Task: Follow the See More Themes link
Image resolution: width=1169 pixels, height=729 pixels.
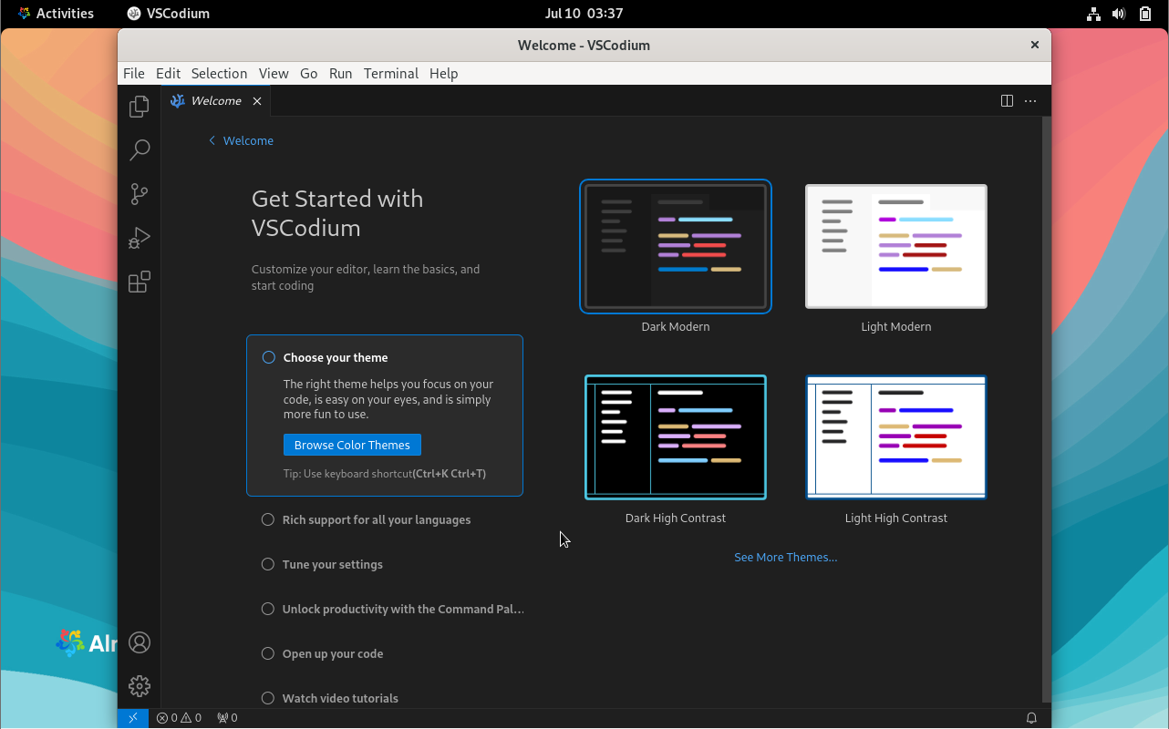Action: click(786, 557)
